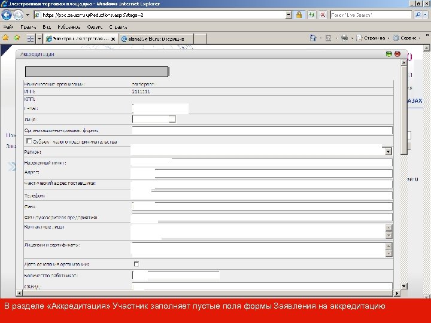The height and width of the screenshot is (323, 431).
Task: Click Лицензии и сертификаты scroll down arrow
Action: (388, 254)
